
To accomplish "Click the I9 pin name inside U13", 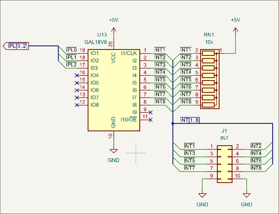I will tap(135, 112).
